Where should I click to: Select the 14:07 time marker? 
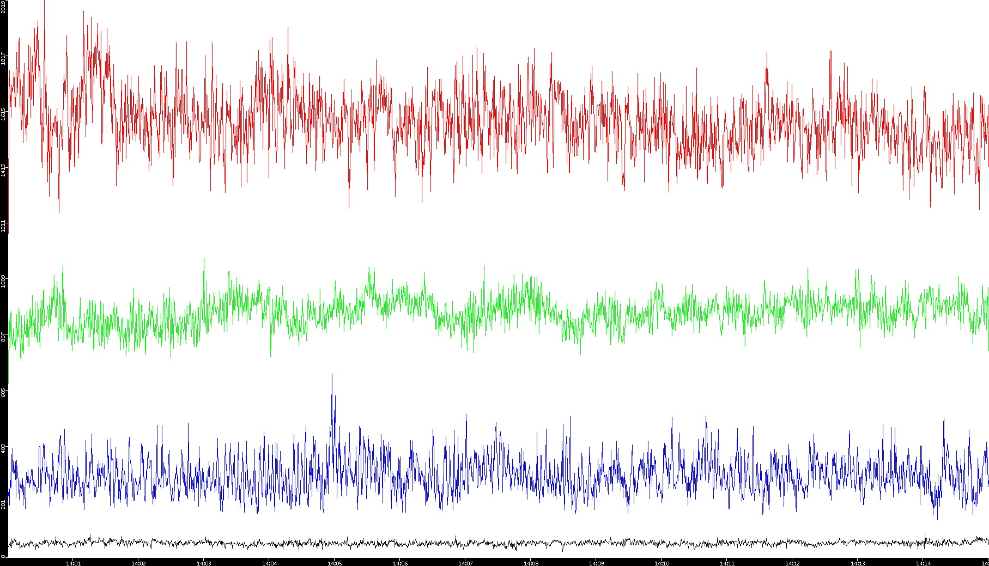pos(465,563)
